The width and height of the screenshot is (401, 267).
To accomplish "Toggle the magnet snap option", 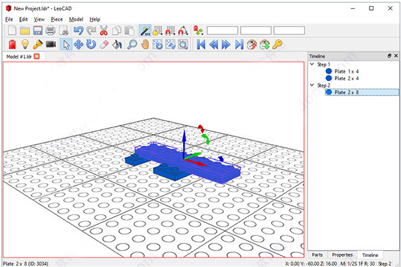I will tap(171, 31).
